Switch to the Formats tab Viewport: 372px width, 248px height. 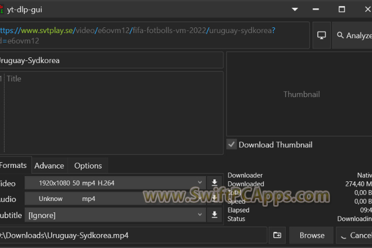(x=15, y=165)
